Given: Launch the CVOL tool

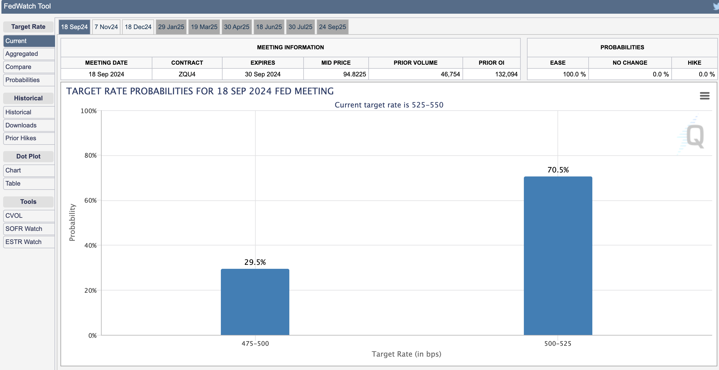Looking at the screenshot, I should point(29,216).
